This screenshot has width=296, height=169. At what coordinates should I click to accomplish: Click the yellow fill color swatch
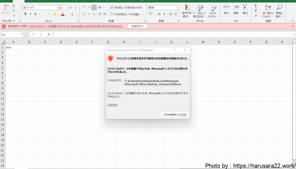[54, 14]
